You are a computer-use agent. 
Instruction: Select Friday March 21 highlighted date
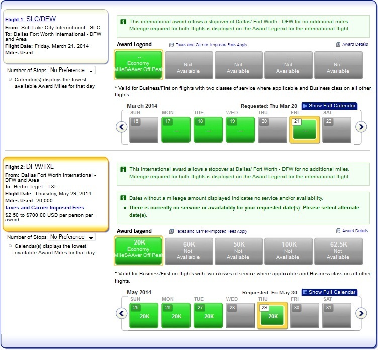304,129
